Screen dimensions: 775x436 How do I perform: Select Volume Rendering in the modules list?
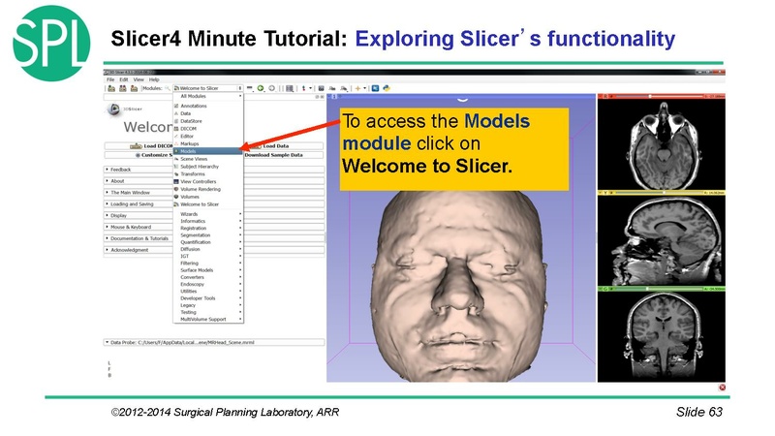coord(208,189)
